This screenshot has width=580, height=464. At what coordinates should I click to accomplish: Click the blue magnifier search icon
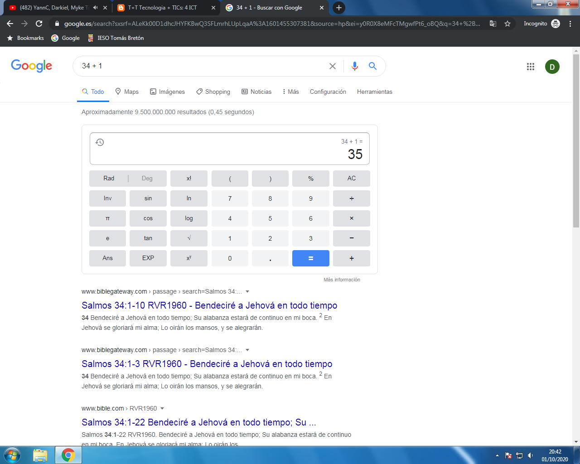(372, 66)
